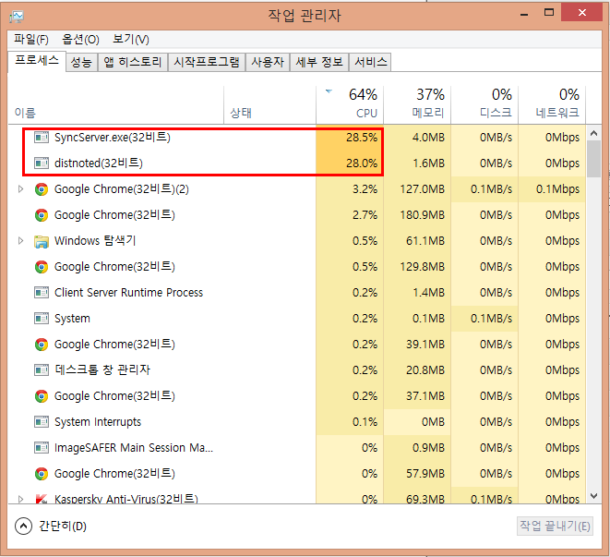Switch to the 사용자 tab
This screenshot has width=610, height=557.
tap(268, 62)
